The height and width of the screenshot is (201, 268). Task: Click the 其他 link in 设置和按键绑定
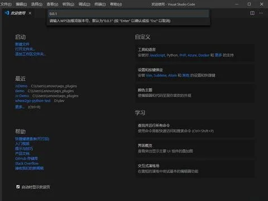pyautogui.click(x=186, y=75)
